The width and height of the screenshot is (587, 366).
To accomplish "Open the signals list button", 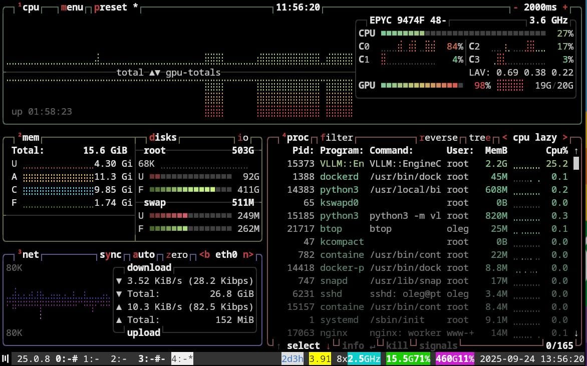I will (x=438, y=346).
